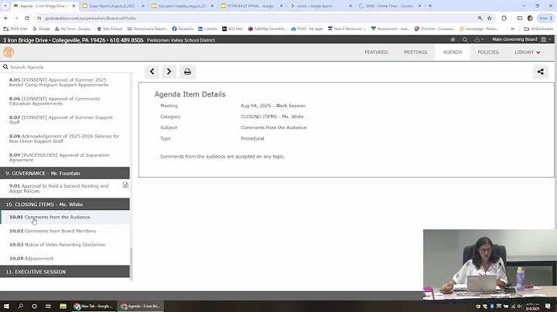Print the agenda item

coord(187,72)
